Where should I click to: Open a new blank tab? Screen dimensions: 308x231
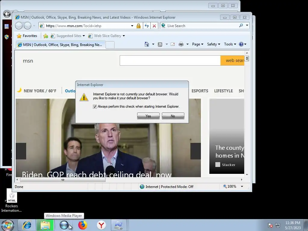point(110,45)
